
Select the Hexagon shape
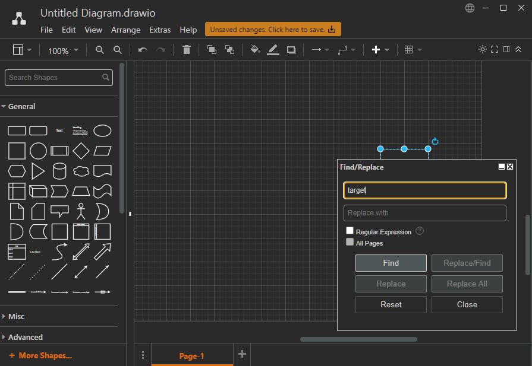point(17,171)
